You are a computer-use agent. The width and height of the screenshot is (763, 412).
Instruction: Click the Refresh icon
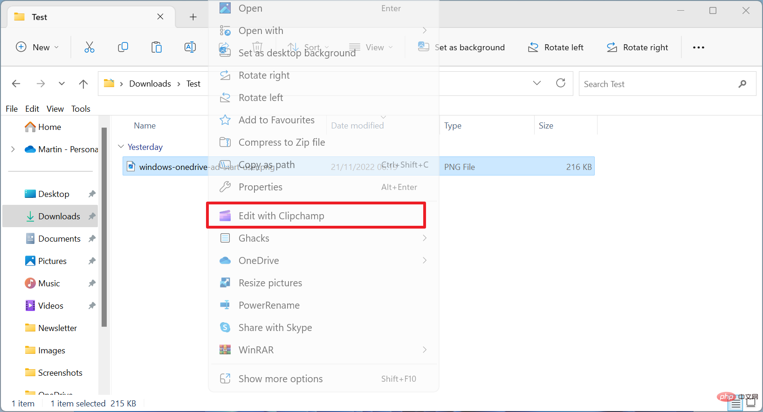click(561, 83)
